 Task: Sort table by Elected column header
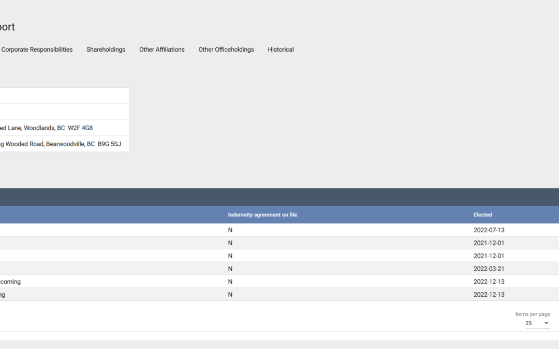click(482, 215)
